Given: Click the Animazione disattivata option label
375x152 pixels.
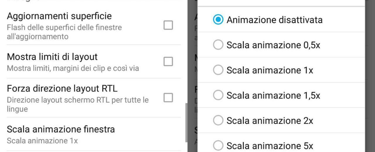Looking at the screenshot, I should [x=275, y=20].
